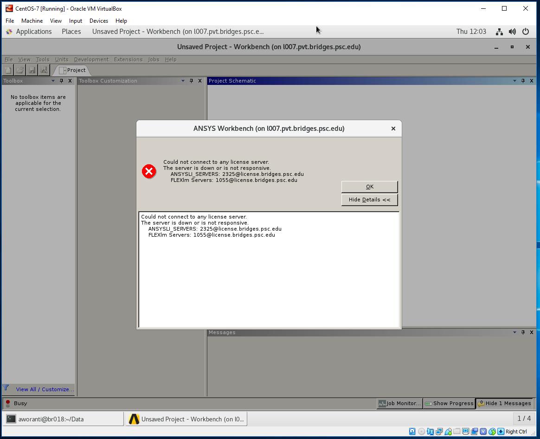This screenshot has width=540, height=439.
Task: Click the Show Progress button
Action: 449,403
